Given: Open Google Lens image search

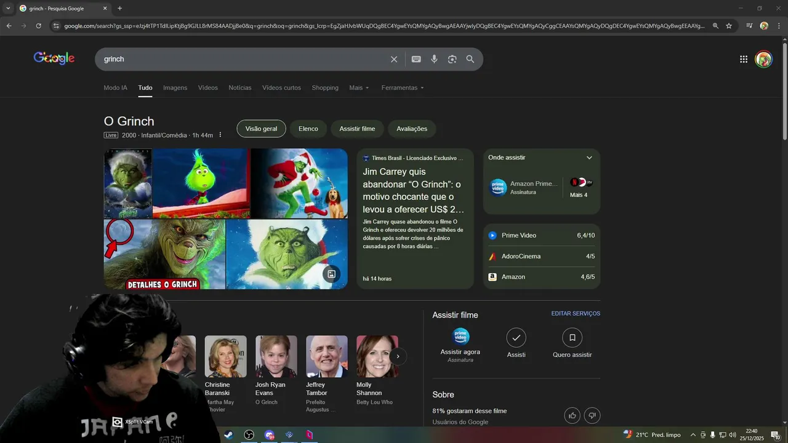Looking at the screenshot, I should tap(452, 59).
